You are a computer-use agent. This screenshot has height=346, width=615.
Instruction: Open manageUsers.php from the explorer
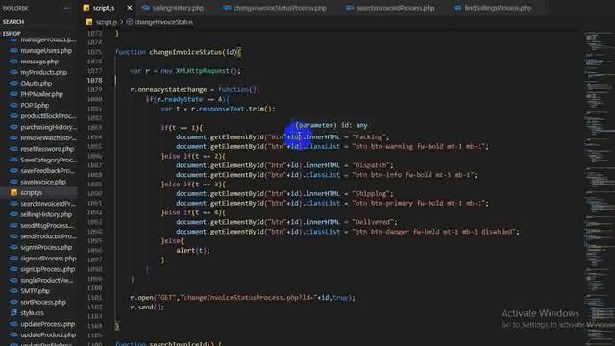pyautogui.click(x=46, y=51)
